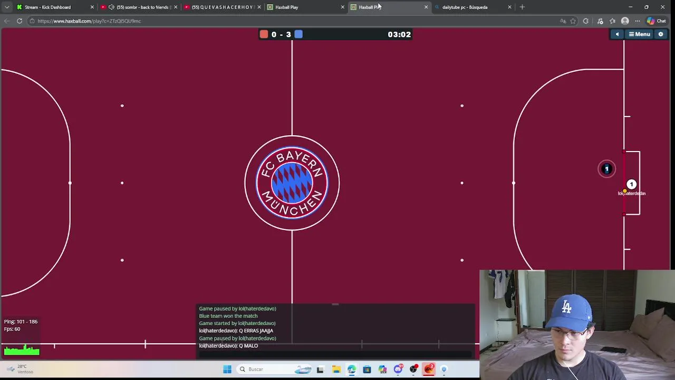The height and width of the screenshot is (380, 675).
Task: Mute audio on sombr YouTube tab
Action: click(111, 7)
